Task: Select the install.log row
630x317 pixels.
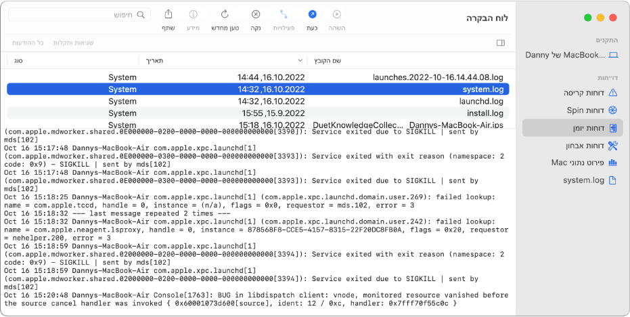Action: (x=258, y=113)
